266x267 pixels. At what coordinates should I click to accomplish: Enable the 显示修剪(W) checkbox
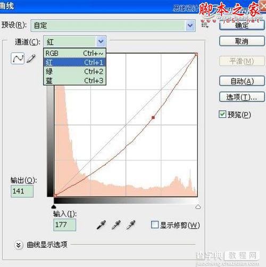155,225
